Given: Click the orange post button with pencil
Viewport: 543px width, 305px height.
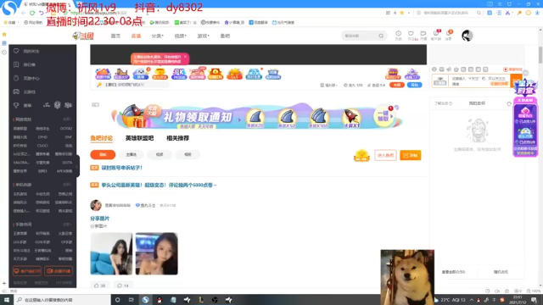Looking at the screenshot, I should tap(411, 155).
